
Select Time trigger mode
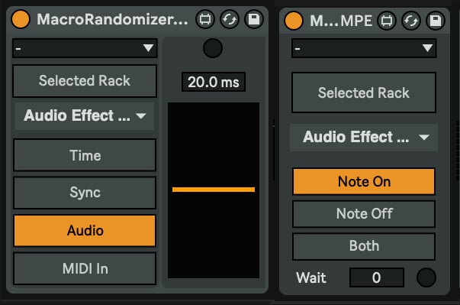point(85,155)
